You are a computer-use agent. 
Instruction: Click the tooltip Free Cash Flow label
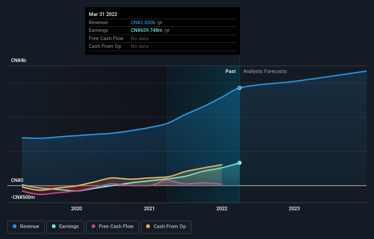click(106, 38)
